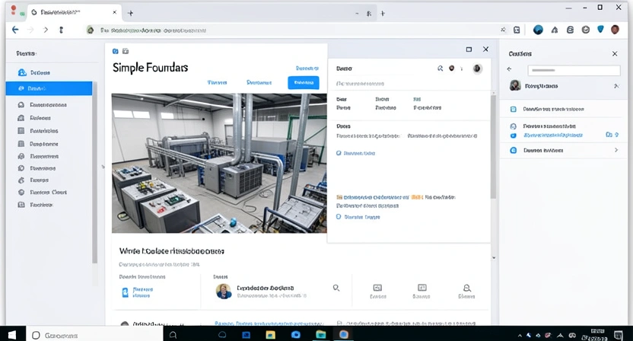
Task: Open the factory machinery photo
Action: click(219, 163)
